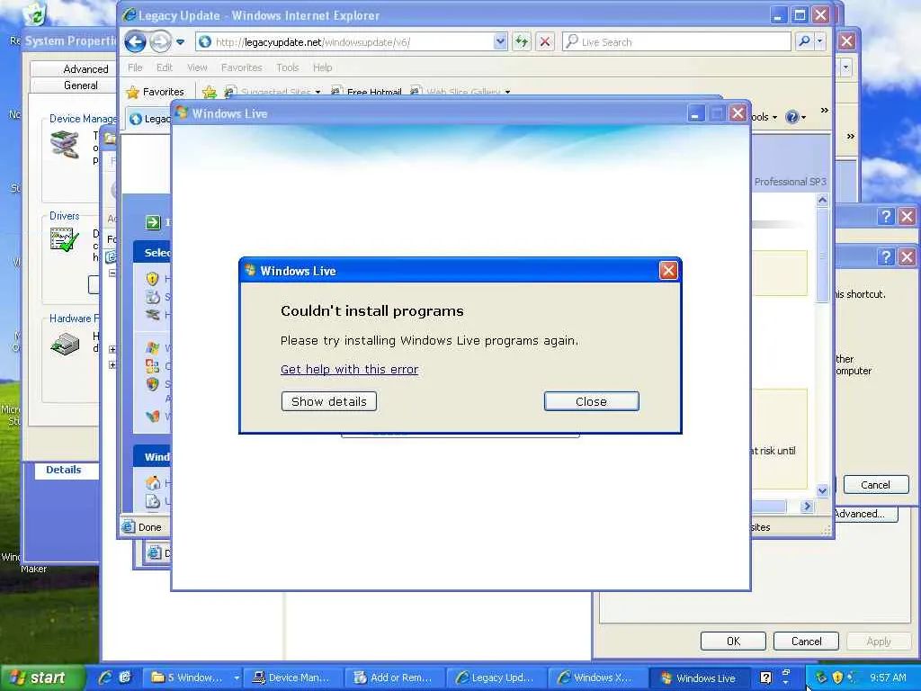Stop loading with the red X toolbar icon
Screen dimensions: 921x691
pyautogui.click(x=545, y=41)
